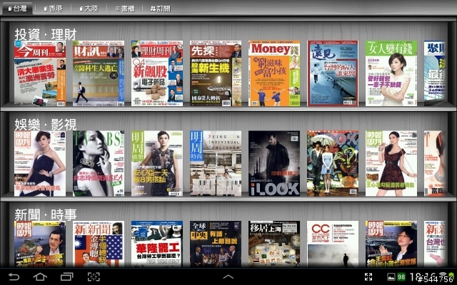Open the 華隆罷工 magazine cover

click(157, 244)
